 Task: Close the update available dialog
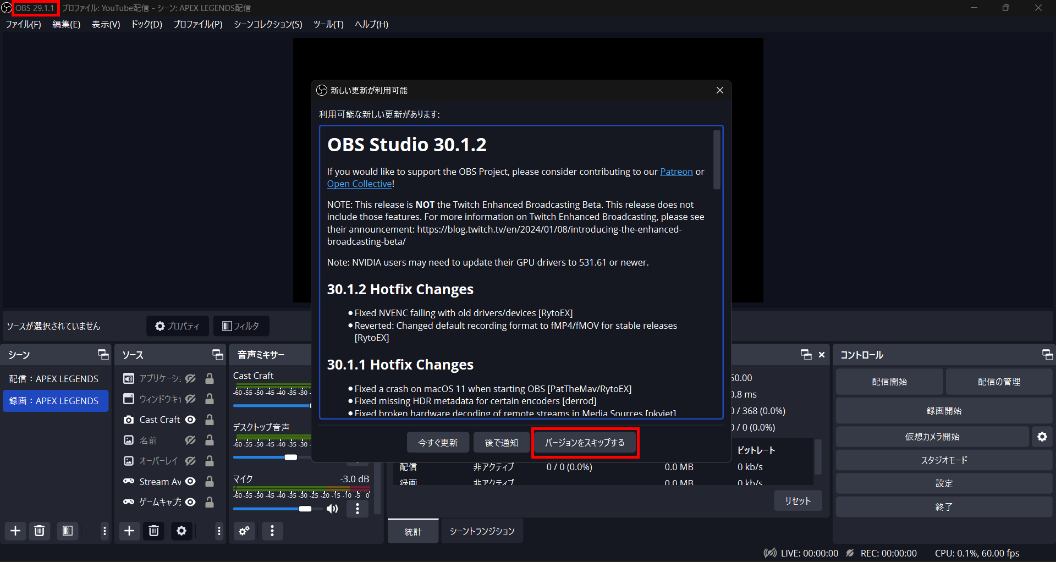720,90
